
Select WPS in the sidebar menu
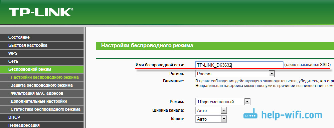coord(42,53)
